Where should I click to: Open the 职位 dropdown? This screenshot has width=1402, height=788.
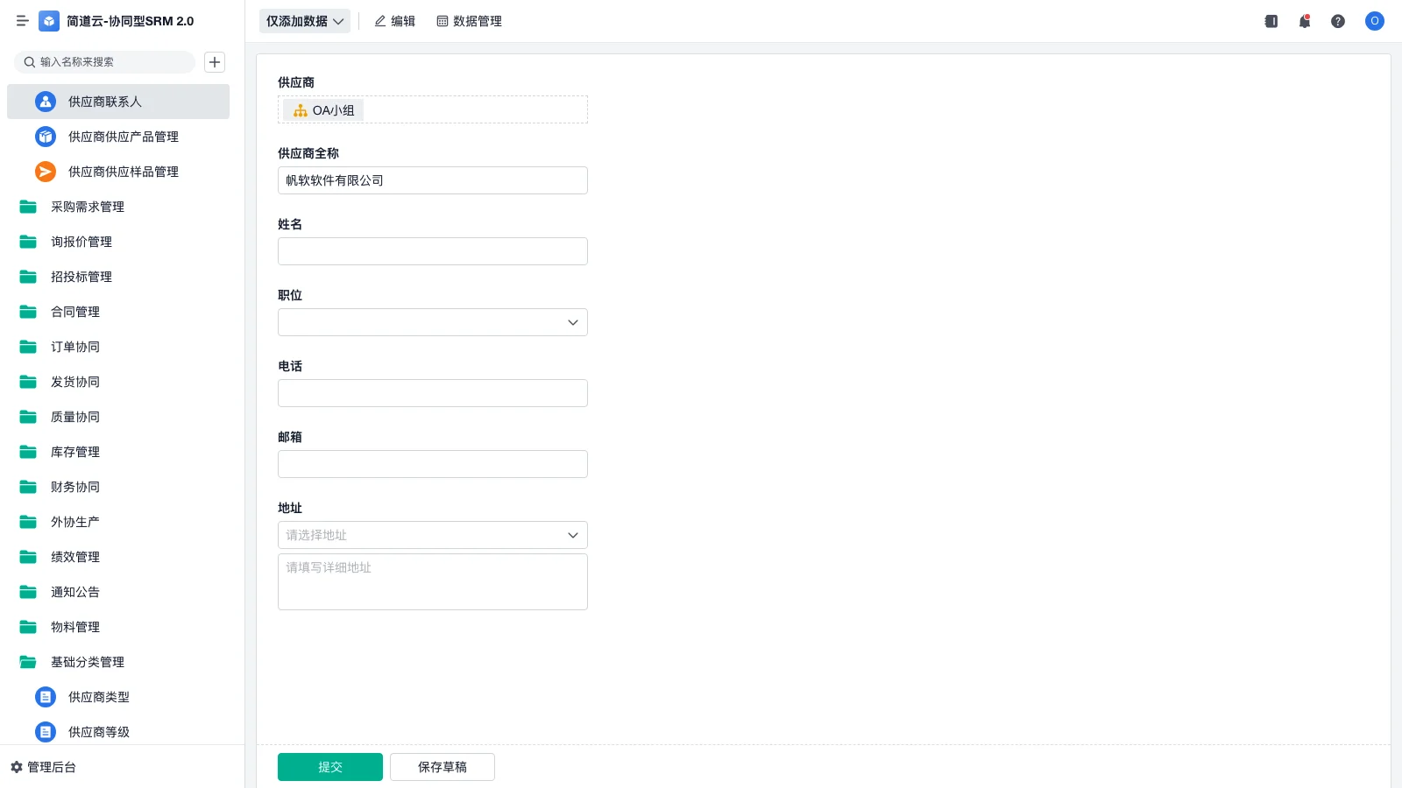click(433, 322)
